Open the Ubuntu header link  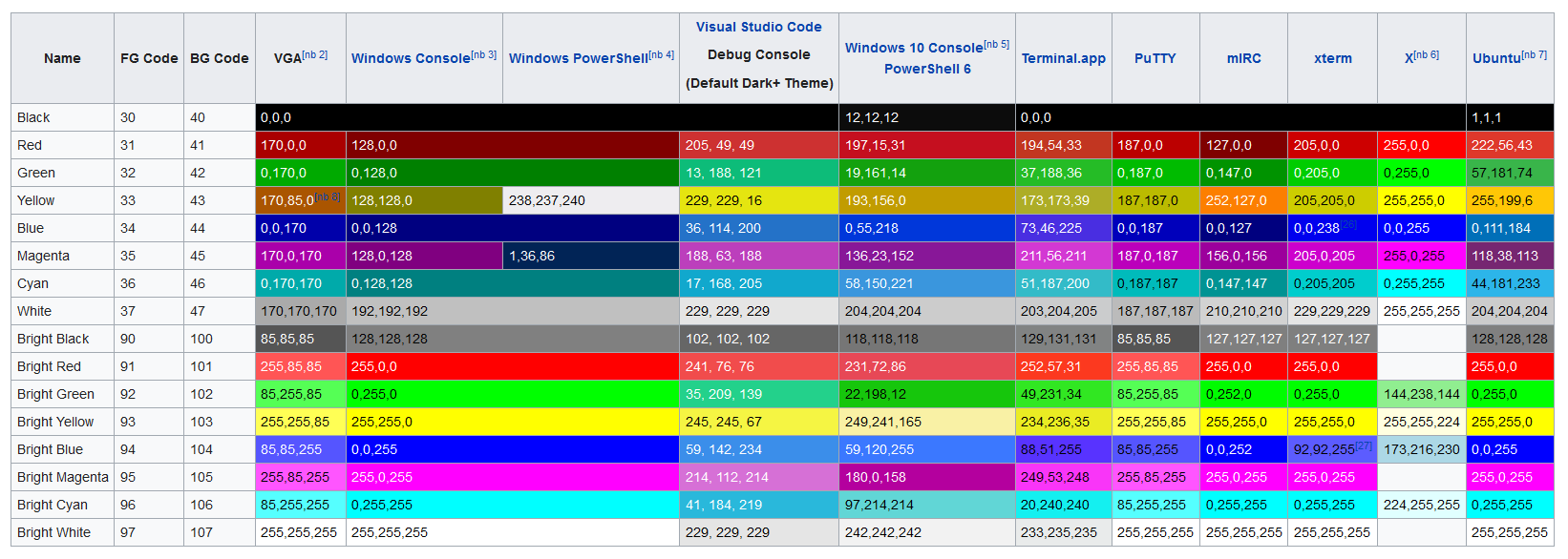coord(1496,58)
